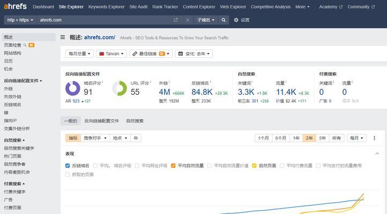Open the 最佳链接 dropdown
Image resolution: width=387 pixels, height=214 pixels.
pyautogui.click(x=151, y=53)
